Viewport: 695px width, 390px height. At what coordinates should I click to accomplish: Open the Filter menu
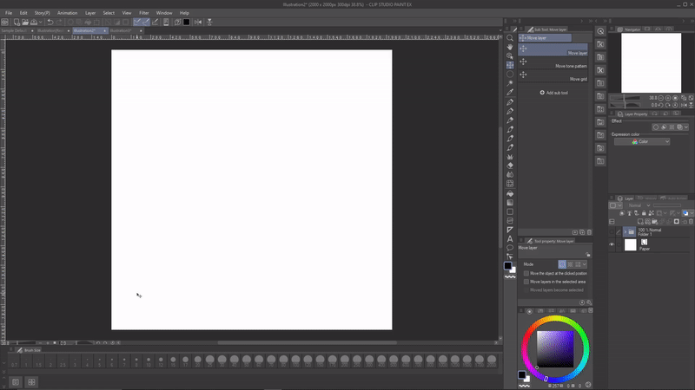[144, 13]
